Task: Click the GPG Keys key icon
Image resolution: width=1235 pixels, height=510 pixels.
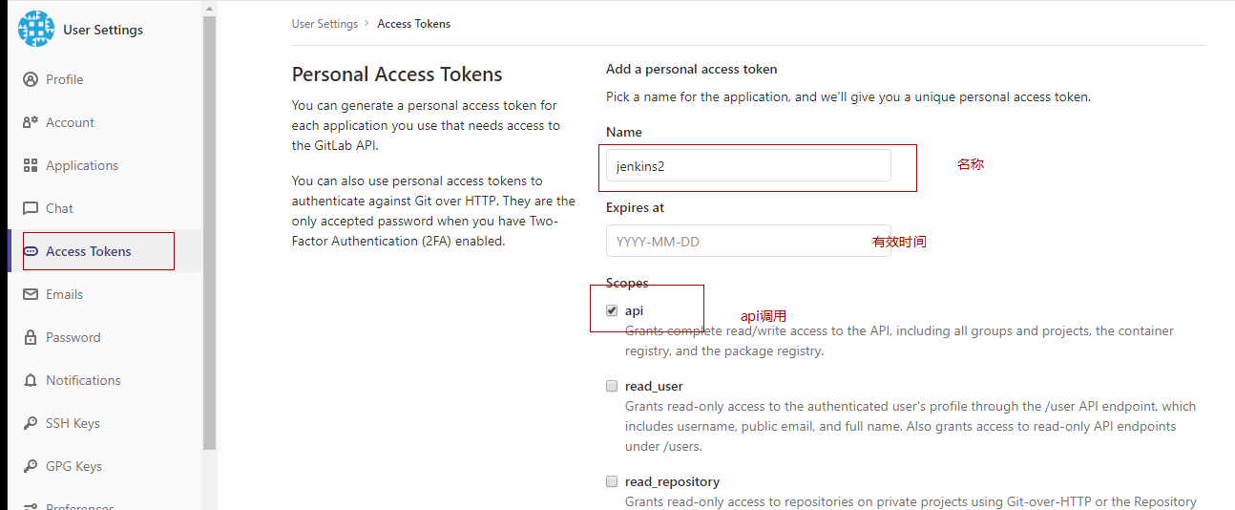Action: point(31,466)
